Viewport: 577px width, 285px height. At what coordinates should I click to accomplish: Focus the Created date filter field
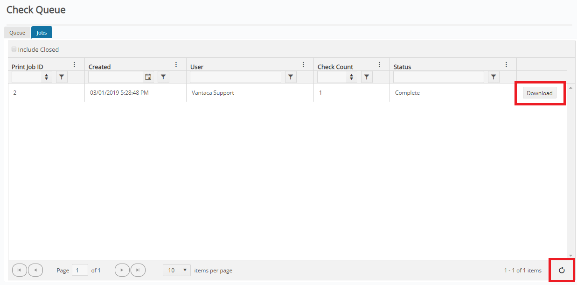(x=116, y=77)
